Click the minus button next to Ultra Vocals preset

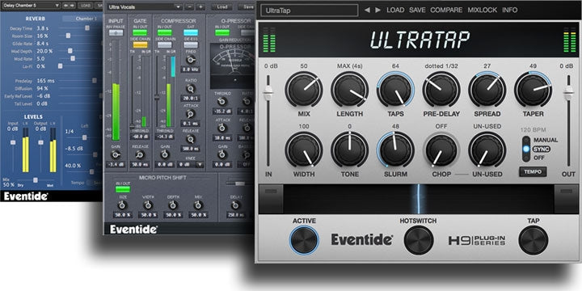189,6
